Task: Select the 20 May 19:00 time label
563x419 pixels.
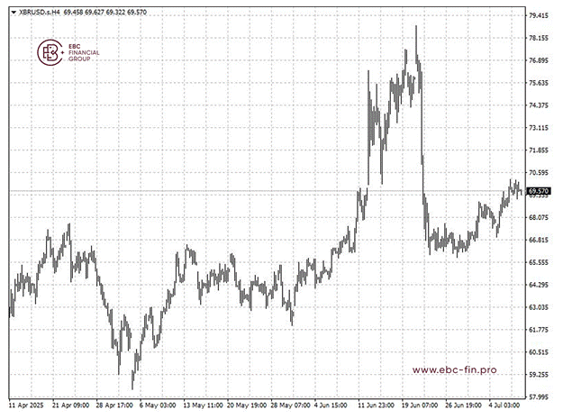Action: pos(247,405)
